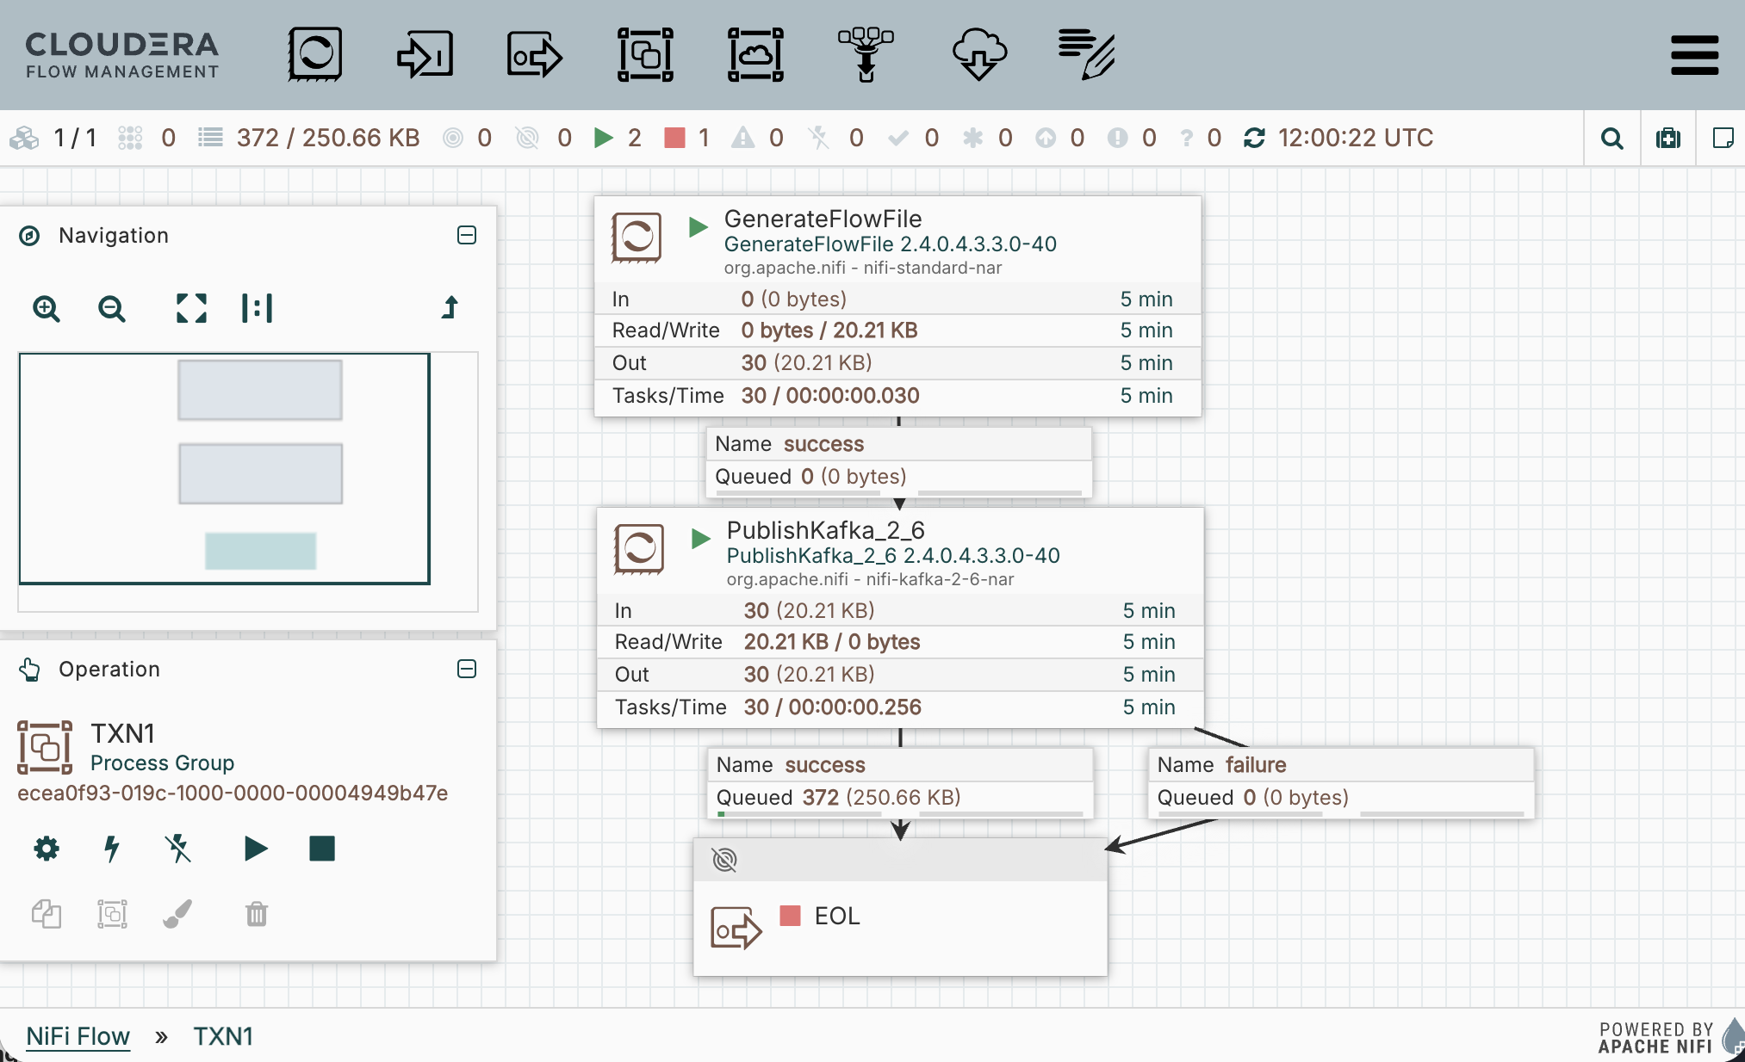Open the process group configuration gear
This screenshot has width=1745, height=1062.
[47, 849]
